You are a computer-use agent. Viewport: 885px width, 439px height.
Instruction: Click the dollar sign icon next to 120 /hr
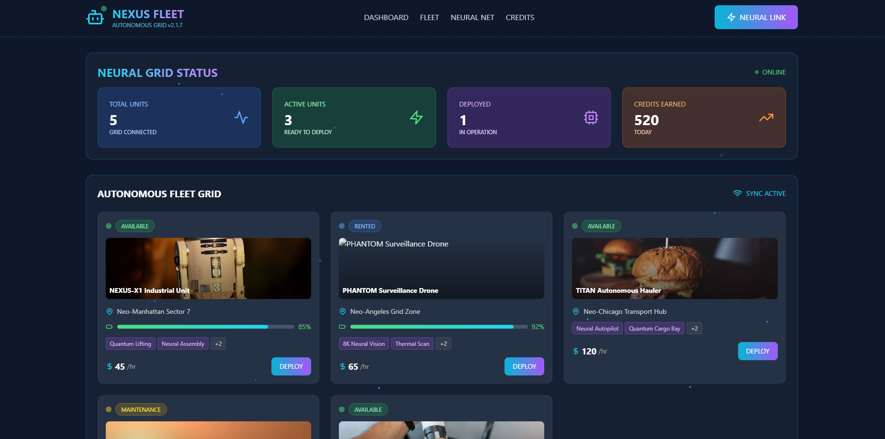[x=576, y=351]
